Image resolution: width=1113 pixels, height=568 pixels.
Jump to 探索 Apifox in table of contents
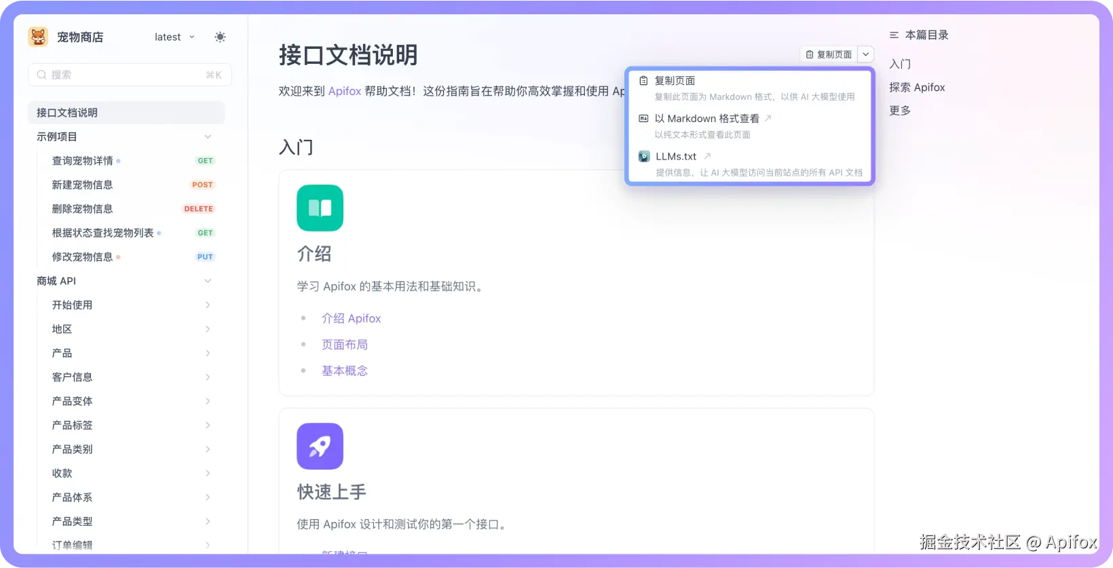click(917, 88)
